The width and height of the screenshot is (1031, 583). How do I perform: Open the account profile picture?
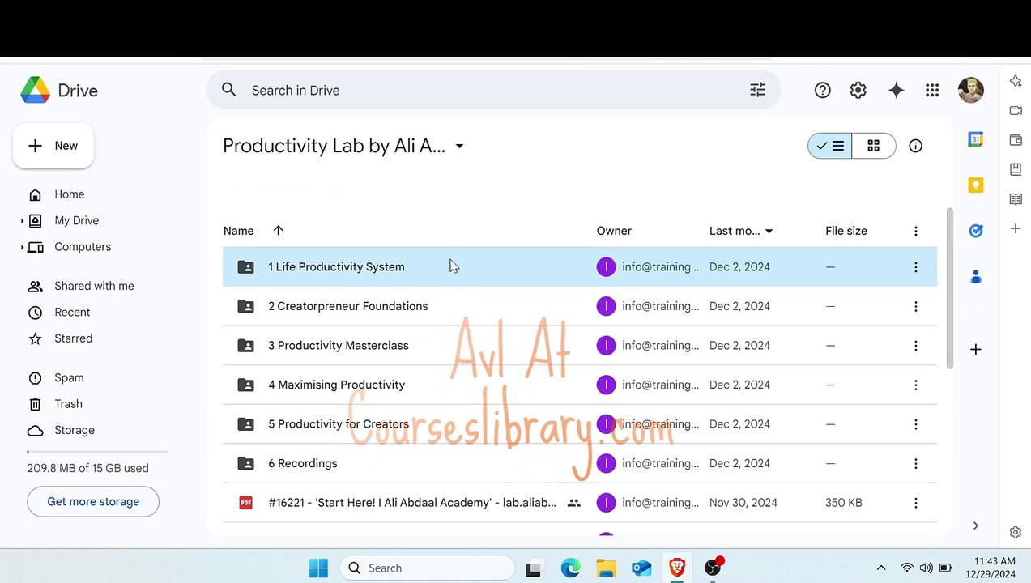click(970, 91)
